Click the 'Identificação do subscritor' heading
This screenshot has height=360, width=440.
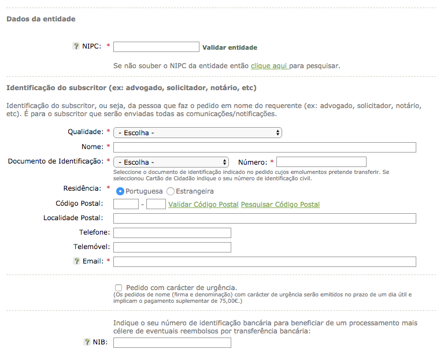click(x=131, y=88)
